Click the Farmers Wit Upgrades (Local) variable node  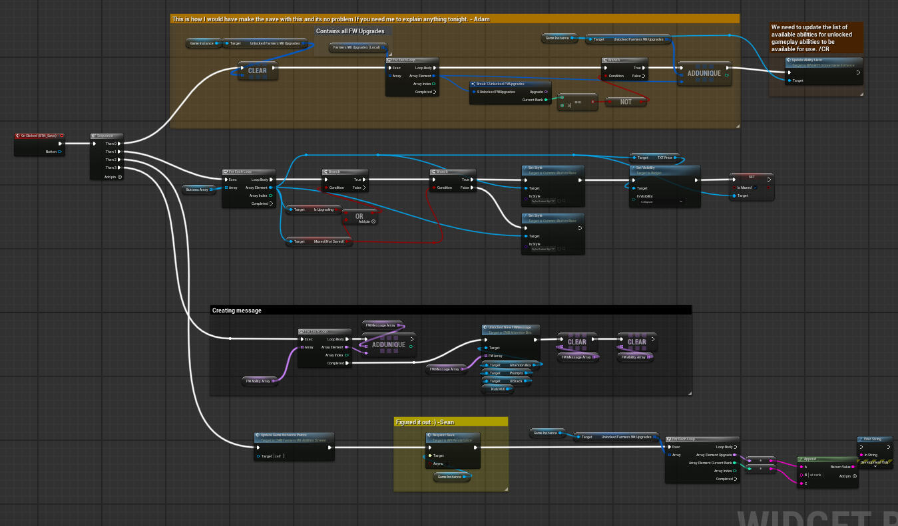(x=357, y=47)
